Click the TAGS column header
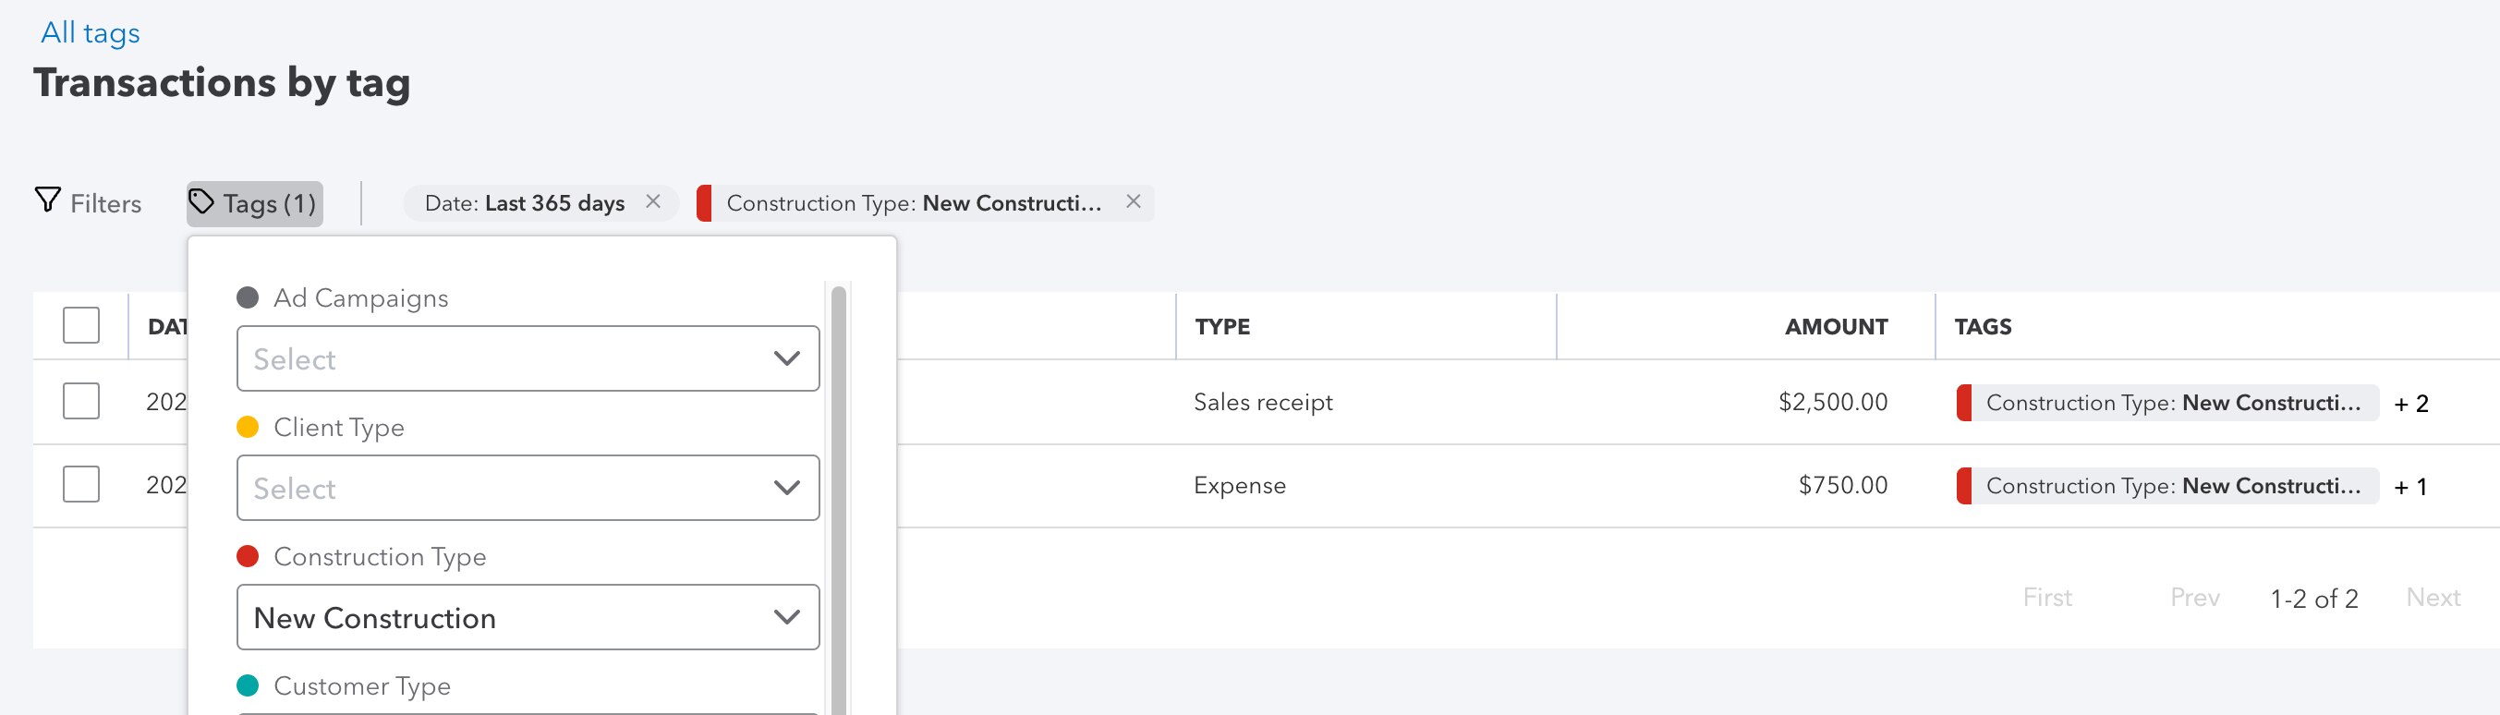Viewport: 2500px width, 715px height. click(1983, 327)
